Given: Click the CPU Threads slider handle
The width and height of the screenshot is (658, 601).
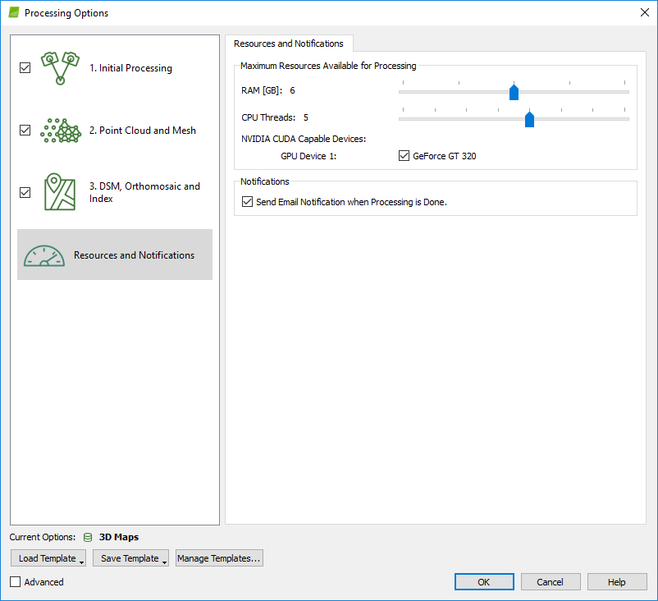Looking at the screenshot, I should (x=529, y=120).
